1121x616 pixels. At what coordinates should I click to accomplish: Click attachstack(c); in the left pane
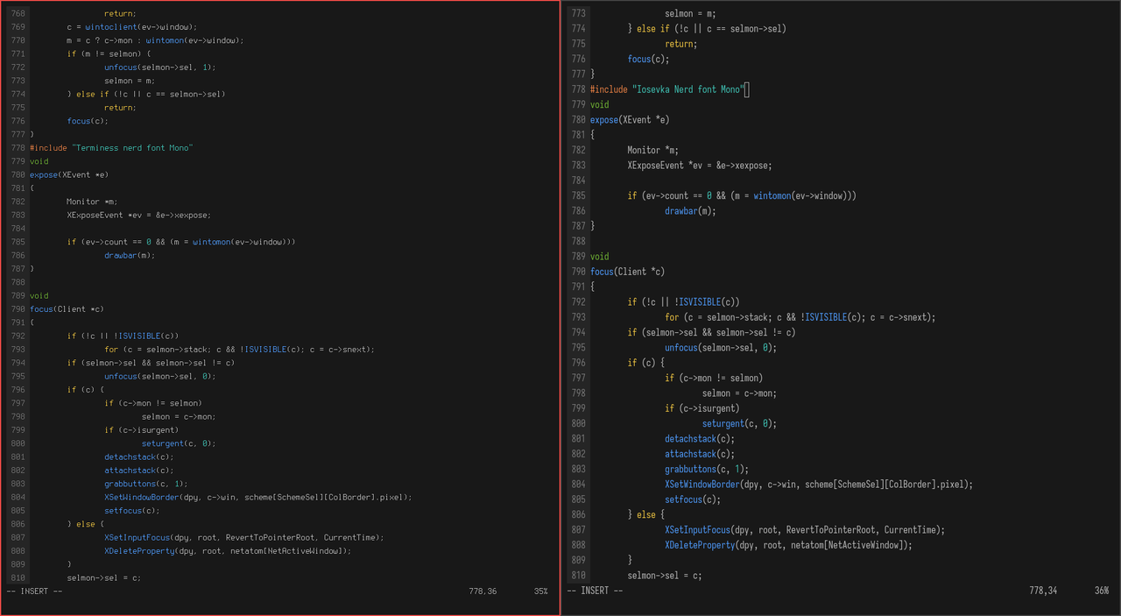[139, 471]
